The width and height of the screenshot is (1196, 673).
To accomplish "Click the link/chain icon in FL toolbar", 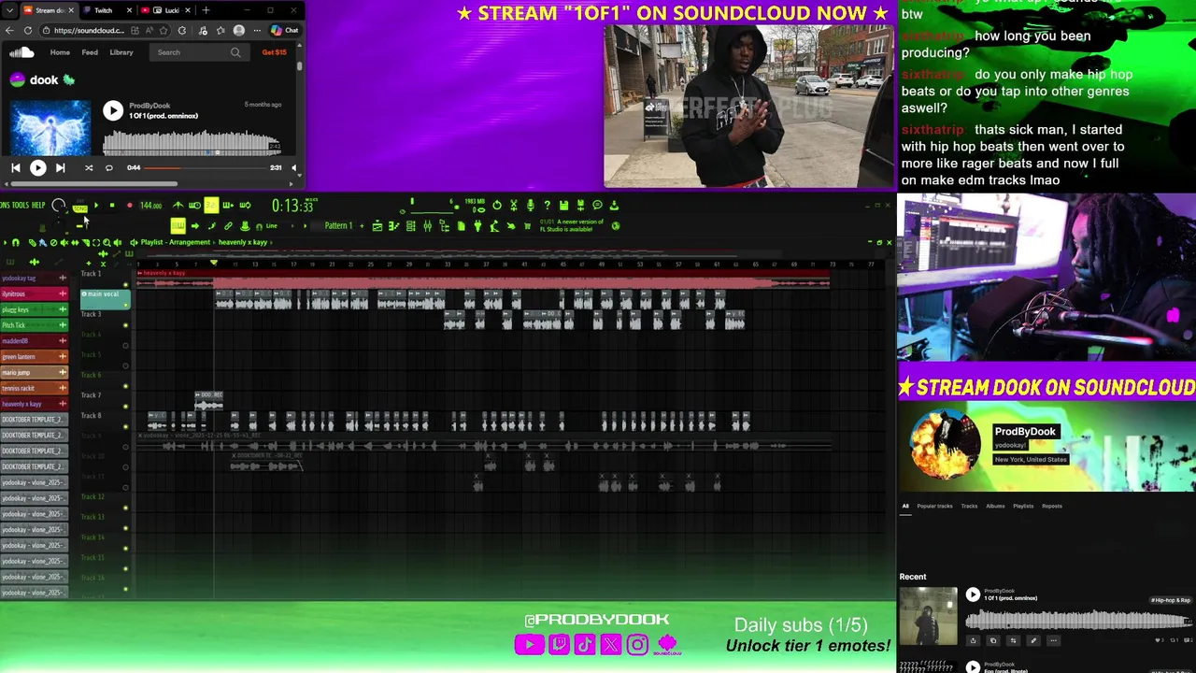I will [228, 226].
